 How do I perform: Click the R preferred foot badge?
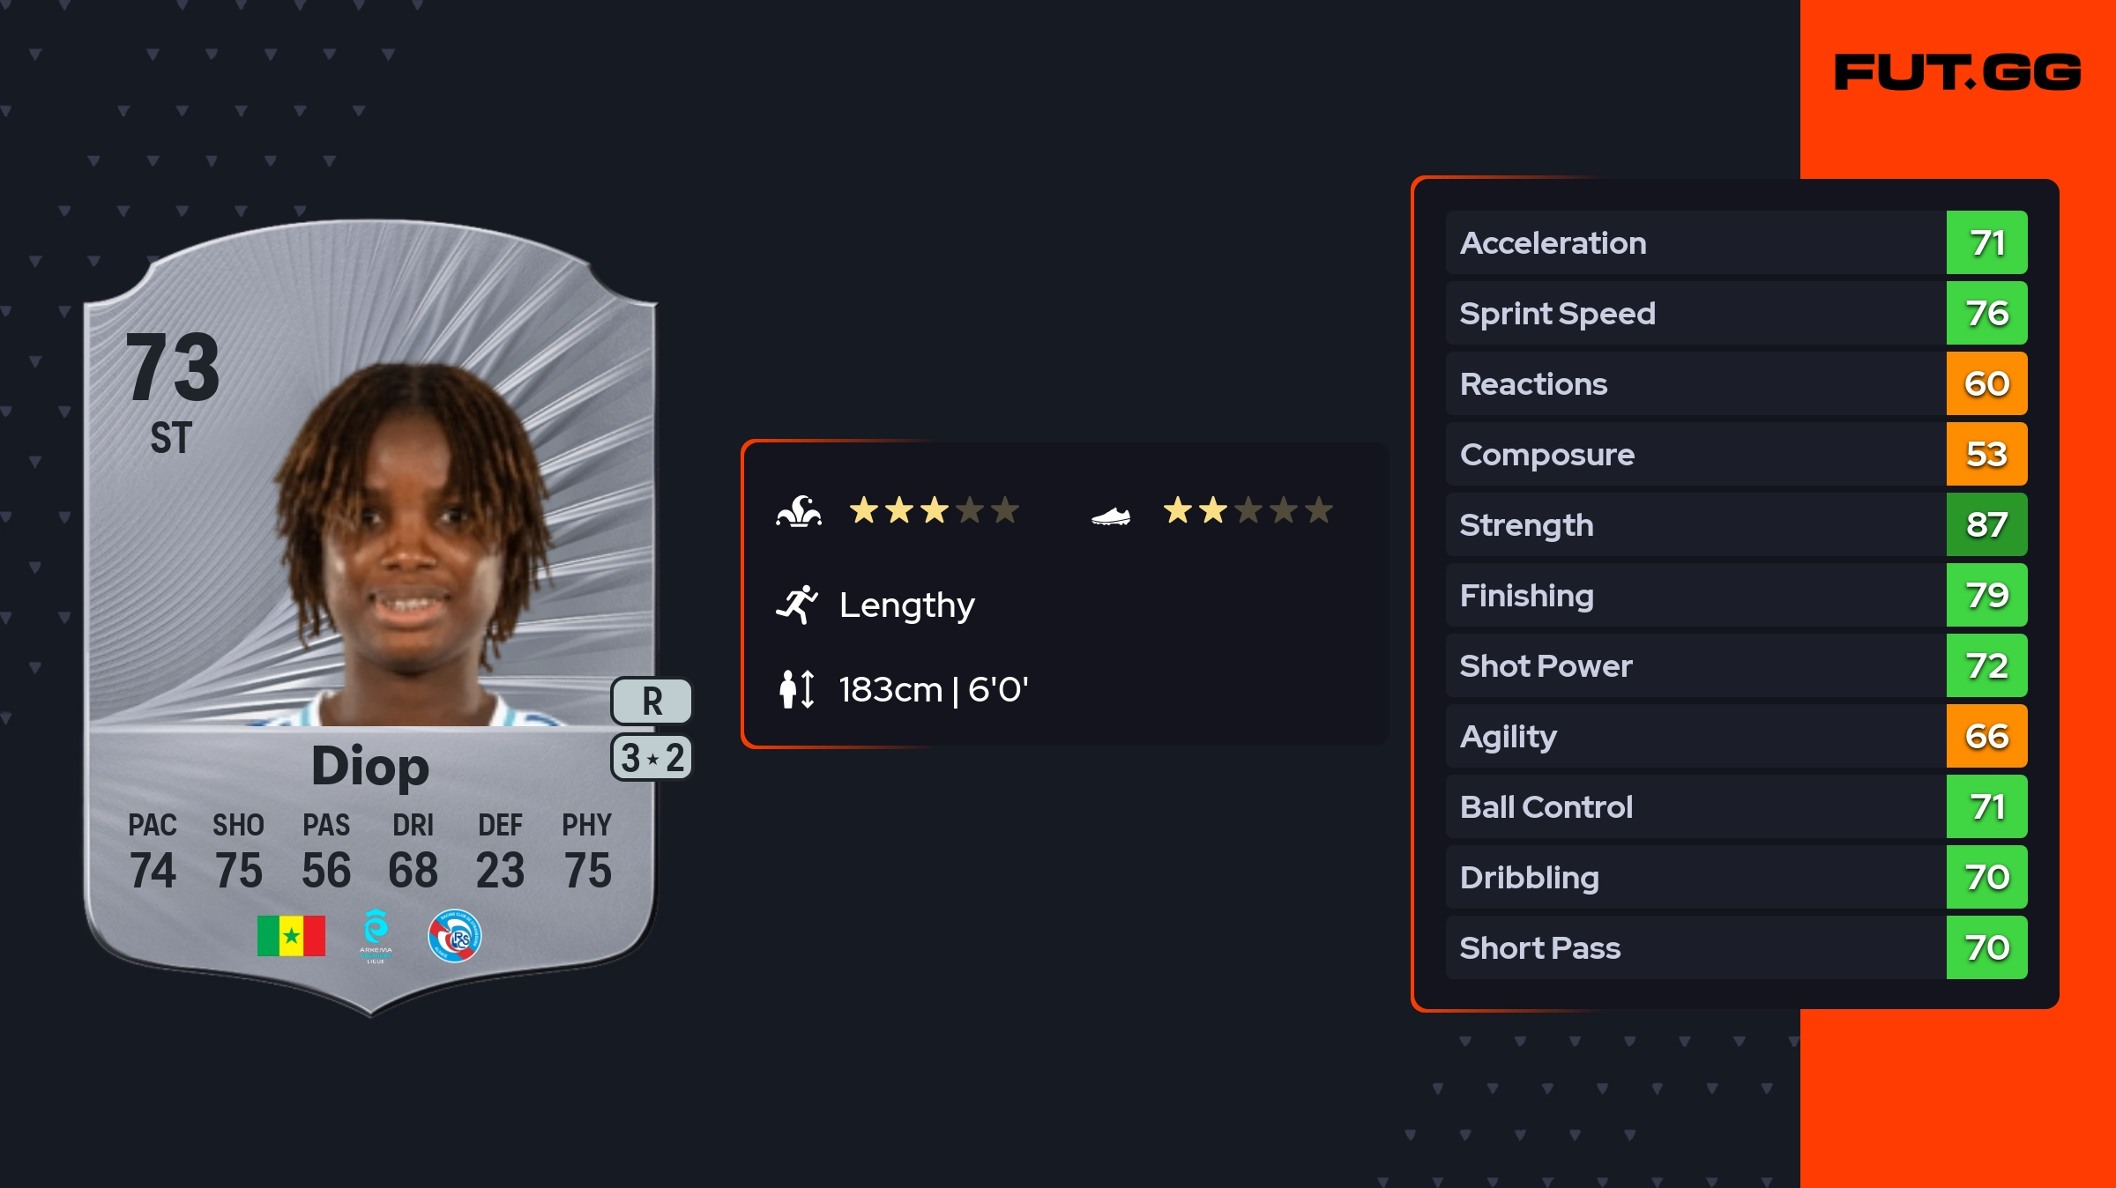652,702
